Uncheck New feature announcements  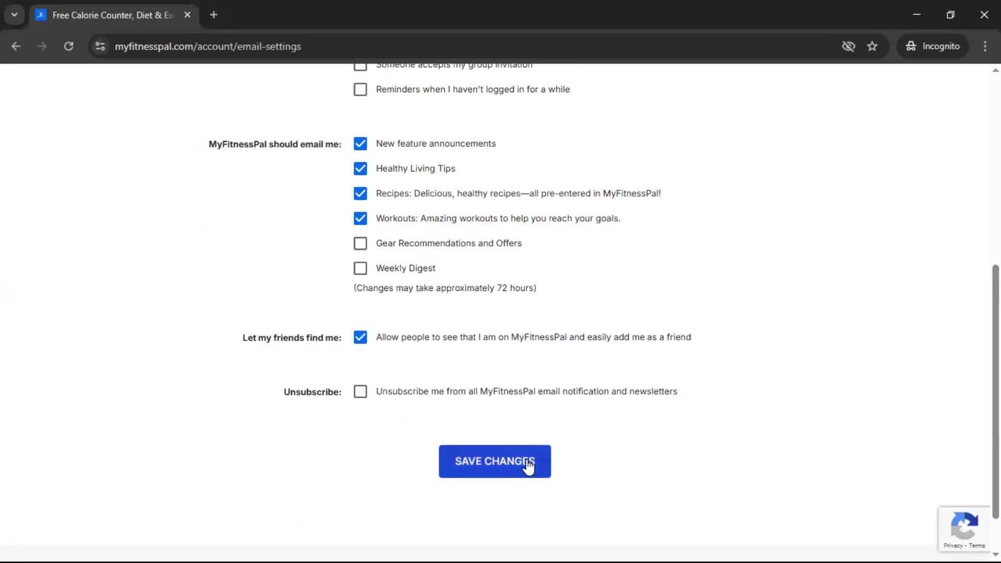click(360, 143)
